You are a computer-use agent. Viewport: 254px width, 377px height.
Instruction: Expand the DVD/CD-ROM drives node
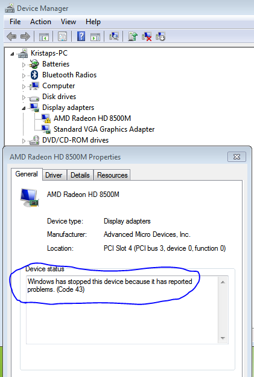[24, 141]
